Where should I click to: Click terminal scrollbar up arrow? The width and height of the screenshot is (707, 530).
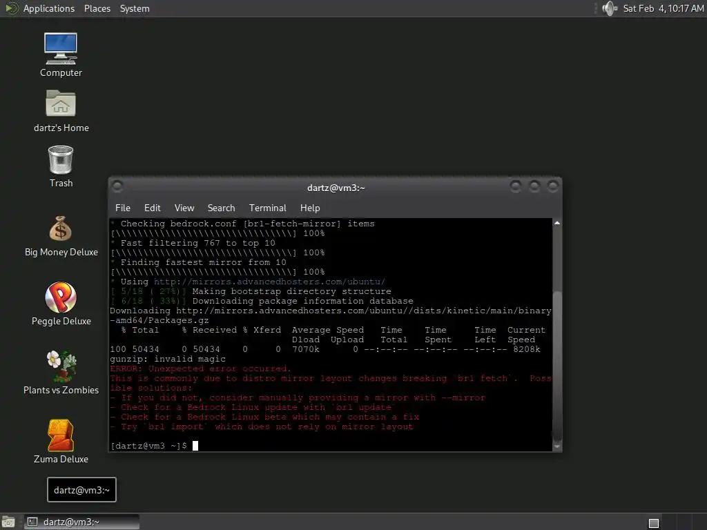pos(557,223)
